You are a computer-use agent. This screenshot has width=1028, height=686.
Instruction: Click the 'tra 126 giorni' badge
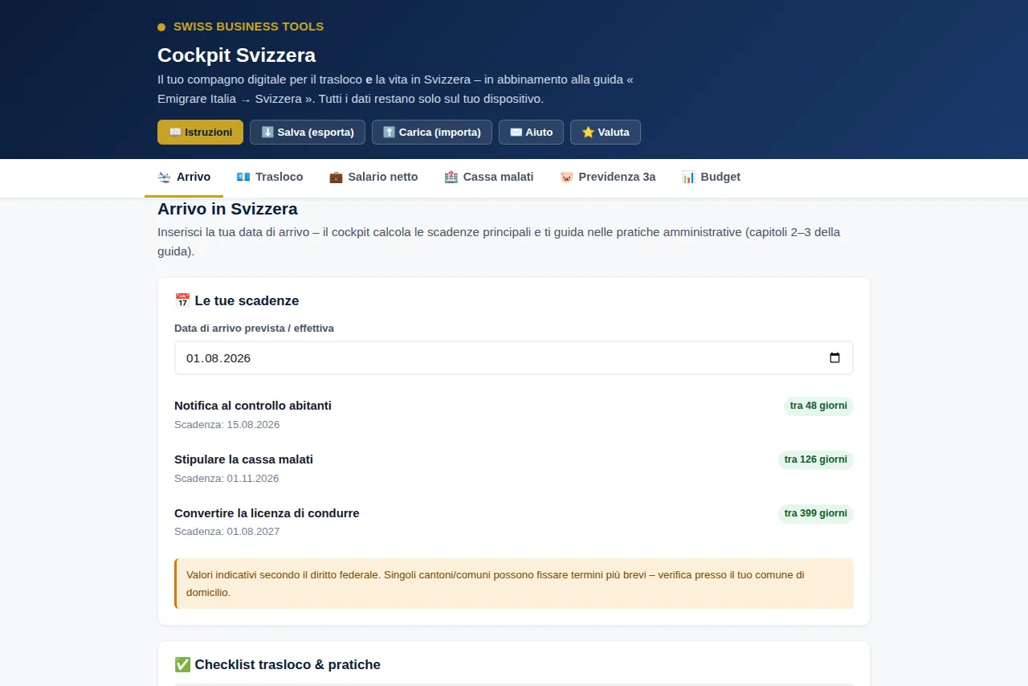pos(816,459)
